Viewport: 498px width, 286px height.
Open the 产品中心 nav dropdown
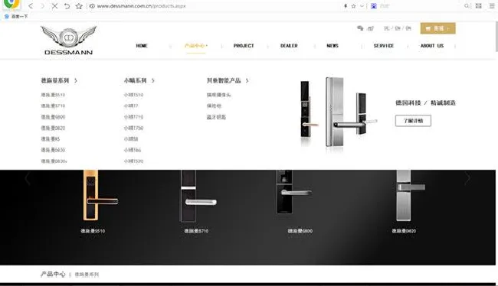(x=196, y=46)
